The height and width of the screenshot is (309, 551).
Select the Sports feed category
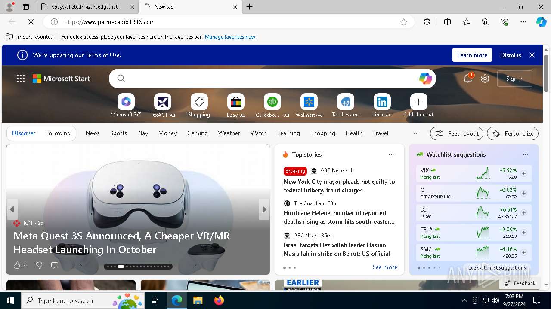coord(118,133)
